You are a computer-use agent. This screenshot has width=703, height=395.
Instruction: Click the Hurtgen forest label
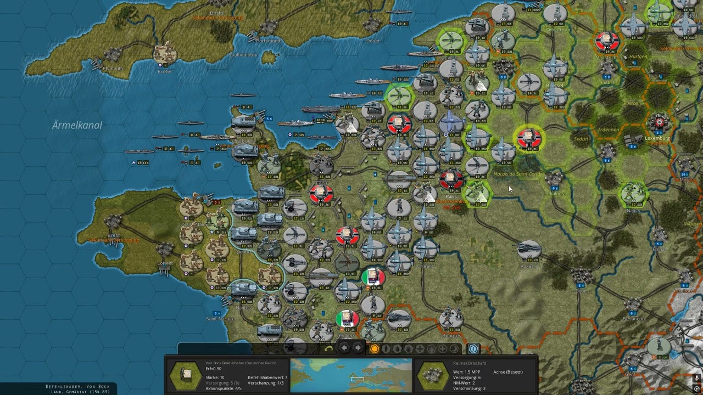638,57
